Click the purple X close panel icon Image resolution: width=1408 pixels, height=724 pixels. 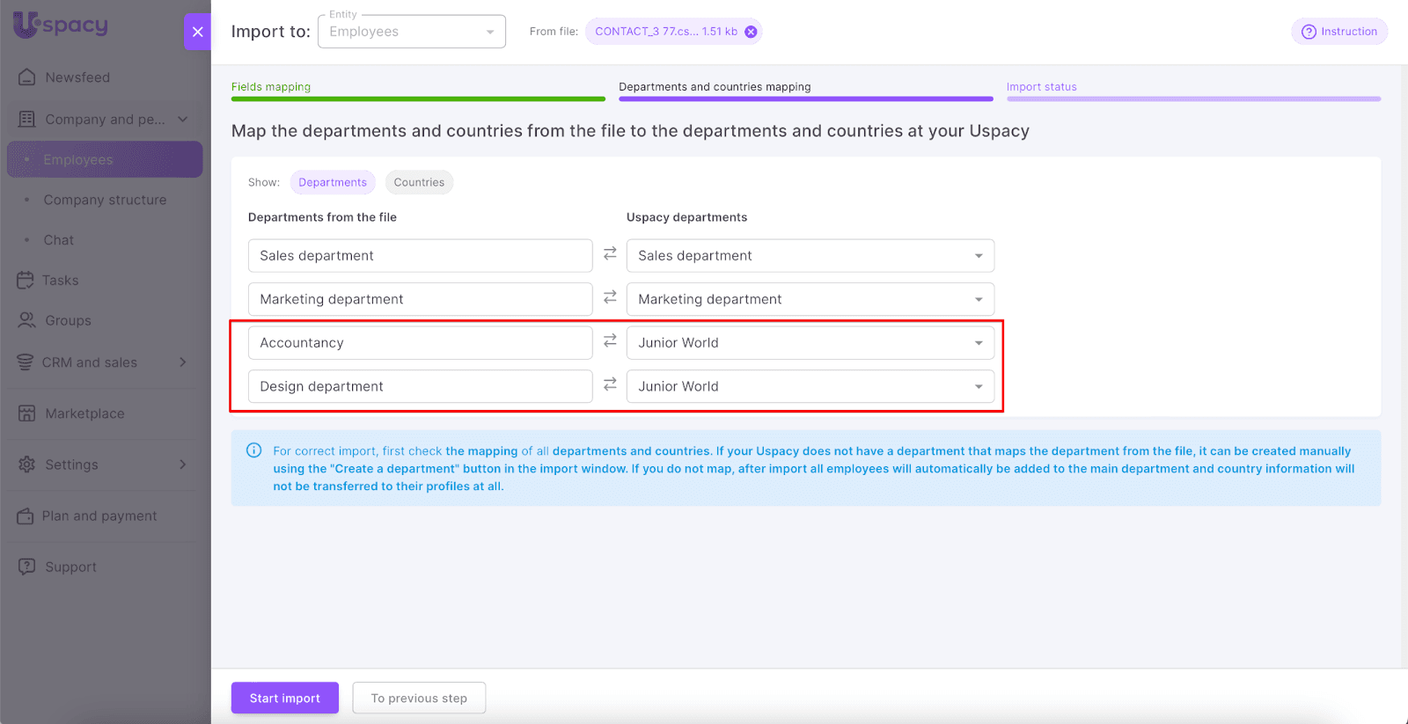tap(197, 32)
